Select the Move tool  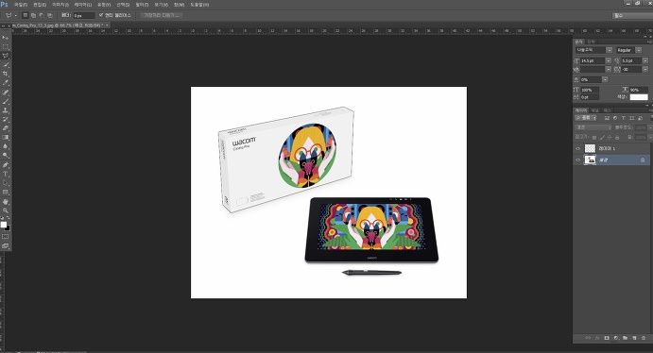coord(6,38)
